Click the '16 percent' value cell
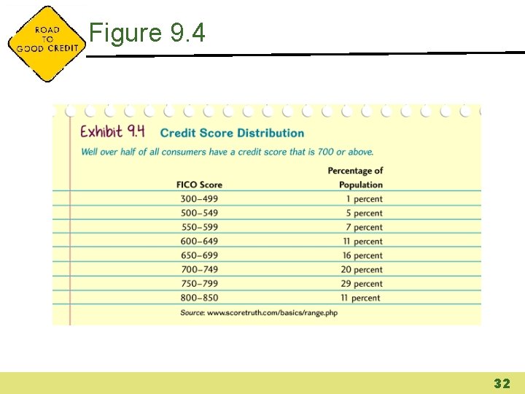The image size is (525, 394). pos(362,255)
